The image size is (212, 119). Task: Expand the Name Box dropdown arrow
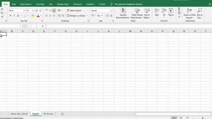[21, 26]
